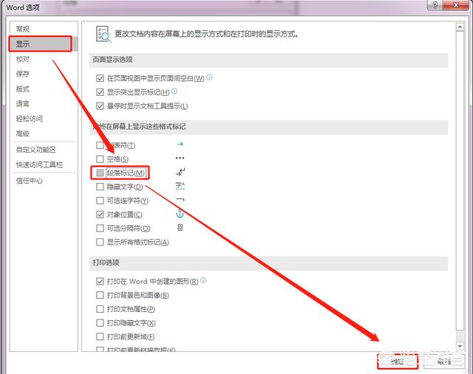Image resolution: width=473 pixels, height=374 pixels.
Task: Enable the 隐藏文字(D) checkbox
Action: point(100,187)
